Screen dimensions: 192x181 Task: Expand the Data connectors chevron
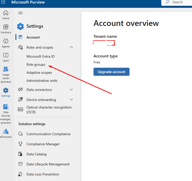point(71,89)
